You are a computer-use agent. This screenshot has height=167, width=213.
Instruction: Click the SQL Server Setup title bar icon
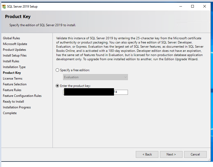[x=4, y=6]
